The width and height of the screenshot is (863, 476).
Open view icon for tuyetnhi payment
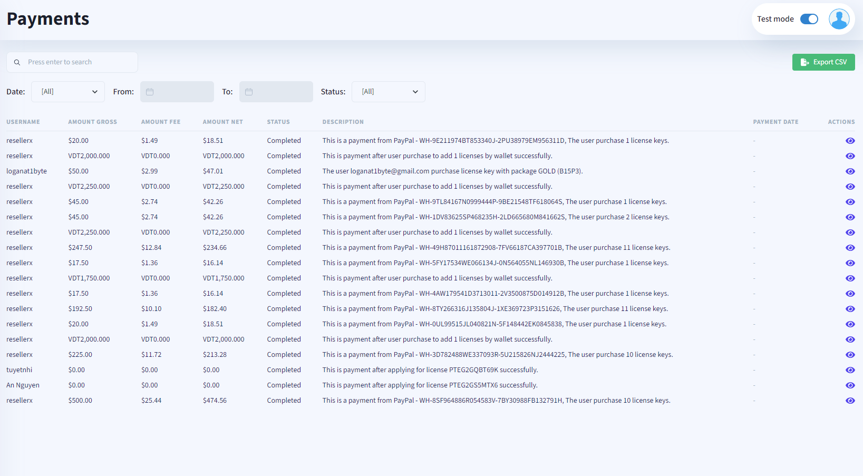(x=850, y=370)
